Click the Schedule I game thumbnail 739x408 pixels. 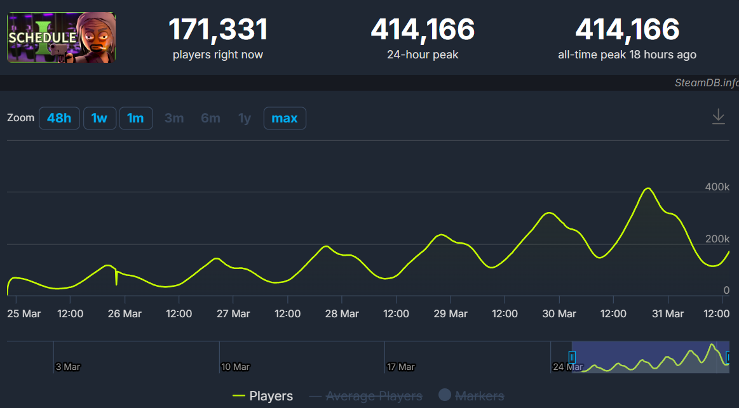coord(61,37)
